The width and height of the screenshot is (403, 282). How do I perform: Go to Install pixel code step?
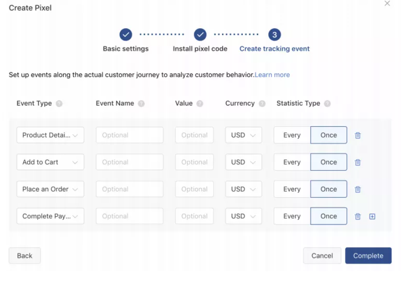point(200,35)
